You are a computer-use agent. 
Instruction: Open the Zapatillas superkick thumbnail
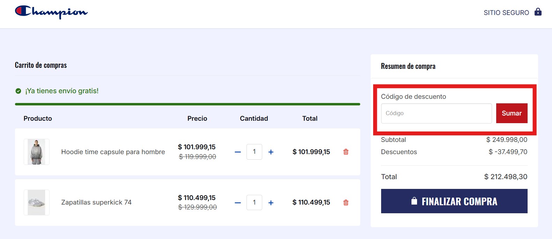point(37,202)
